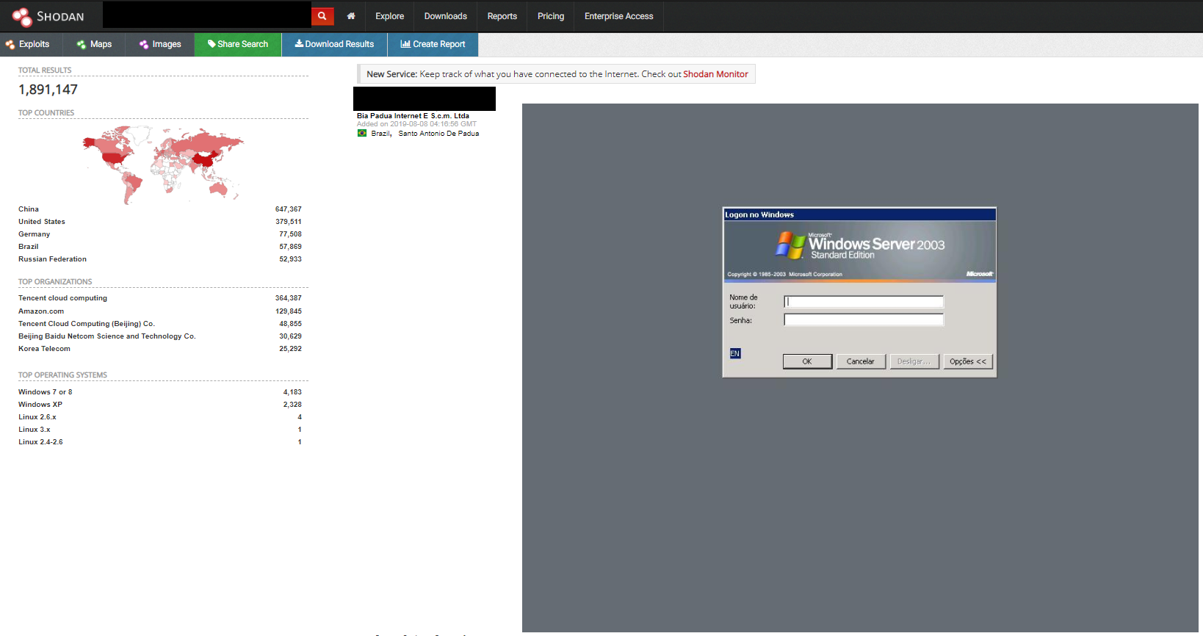
Task: Click Brazil link in the result entry
Action: point(380,134)
